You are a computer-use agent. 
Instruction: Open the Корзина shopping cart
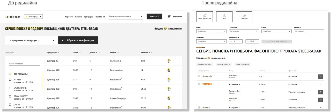175,17
